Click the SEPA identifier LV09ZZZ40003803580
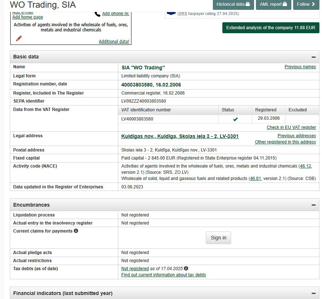This screenshot has height=299, width=322. 143,101
